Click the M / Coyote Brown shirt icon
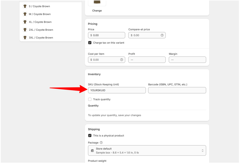 25,14
